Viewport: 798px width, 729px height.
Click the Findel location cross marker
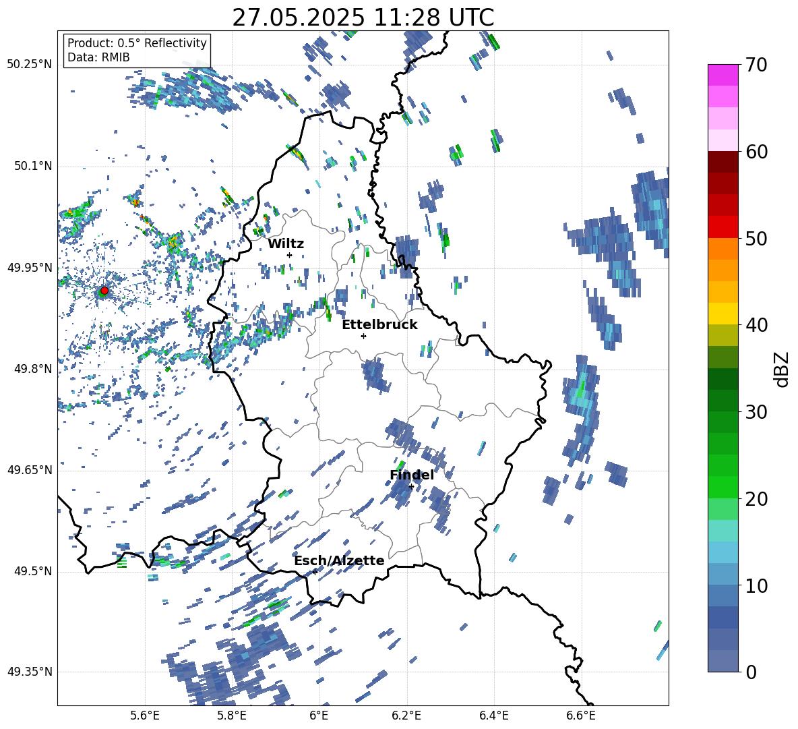tap(411, 487)
